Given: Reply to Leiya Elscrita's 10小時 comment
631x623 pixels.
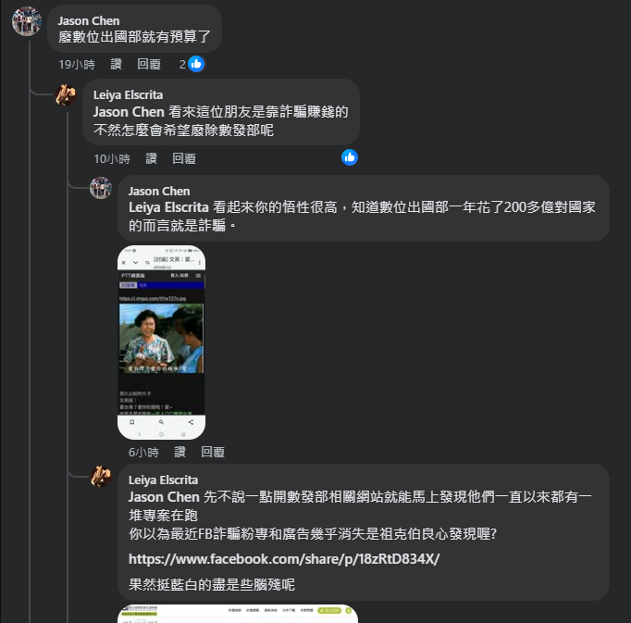Looking at the screenshot, I should 184,158.
